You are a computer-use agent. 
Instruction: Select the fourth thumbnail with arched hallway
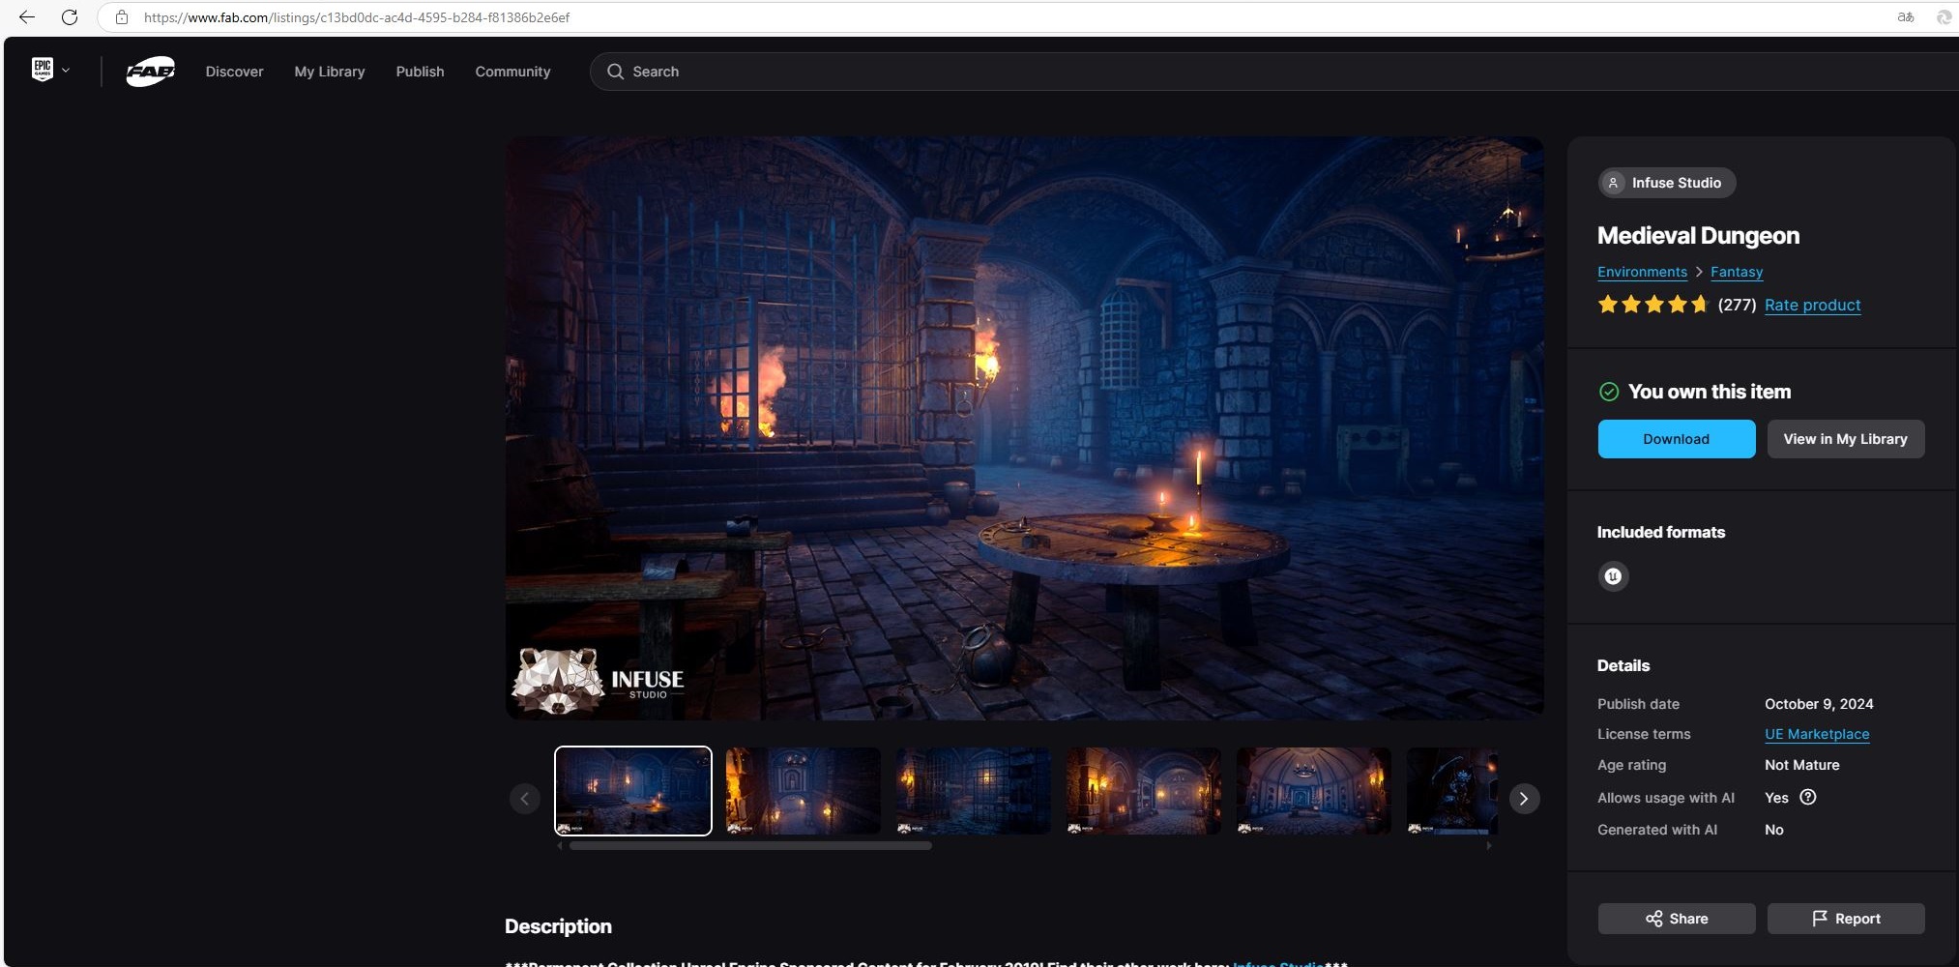[x=1143, y=791]
